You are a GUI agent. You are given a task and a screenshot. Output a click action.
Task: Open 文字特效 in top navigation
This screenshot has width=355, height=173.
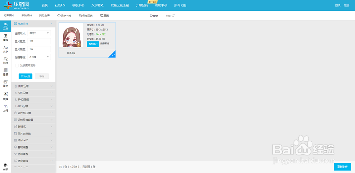click(x=98, y=5)
